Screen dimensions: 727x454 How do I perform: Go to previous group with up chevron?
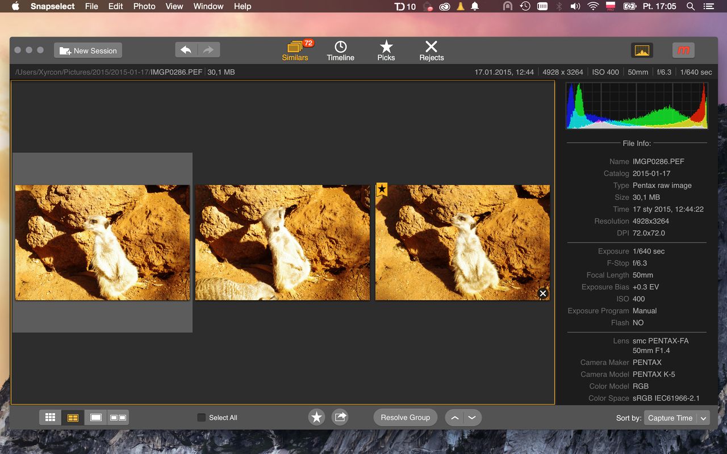pos(454,418)
